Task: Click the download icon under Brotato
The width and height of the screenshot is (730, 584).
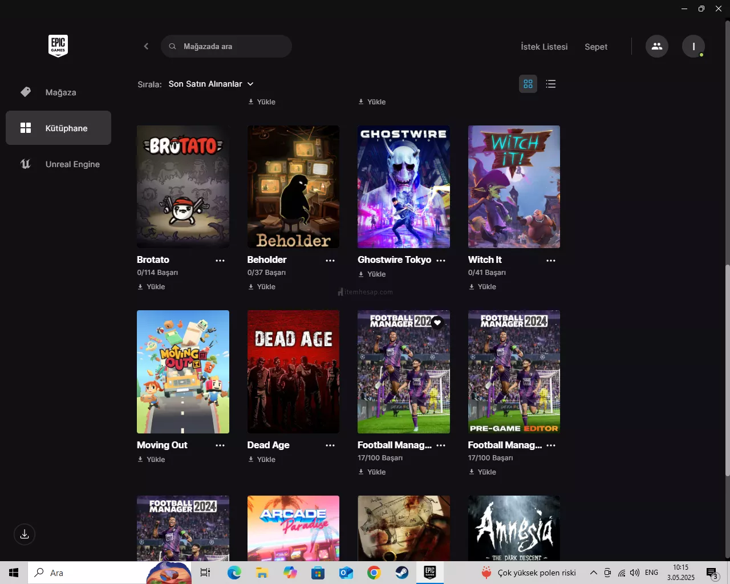Action: [x=140, y=287]
